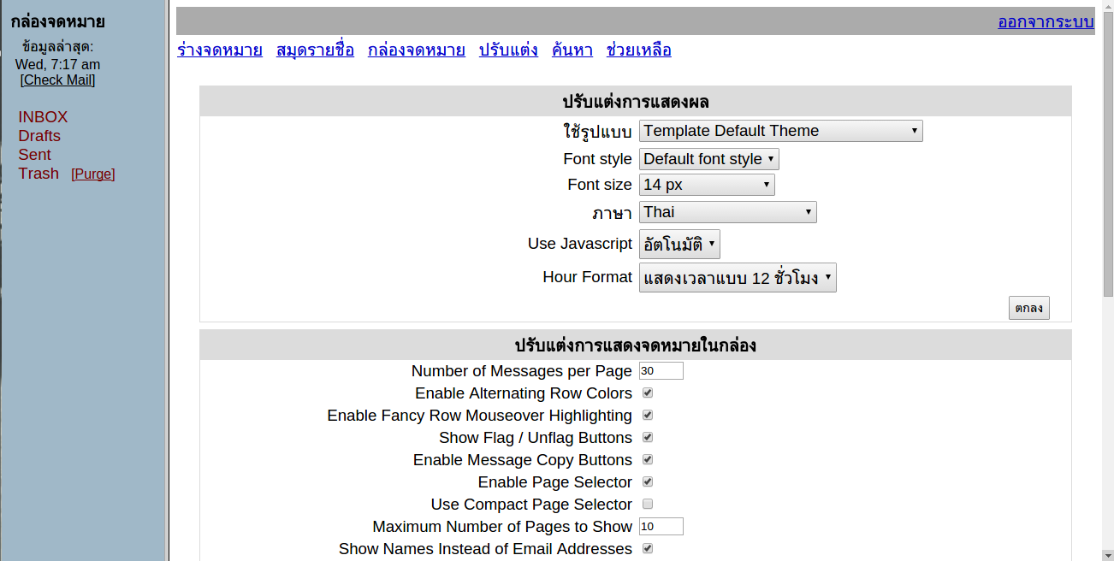The width and height of the screenshot is (1114, 561).
Task: Open the INBOX folder
Action: click(x=43, y=117)
